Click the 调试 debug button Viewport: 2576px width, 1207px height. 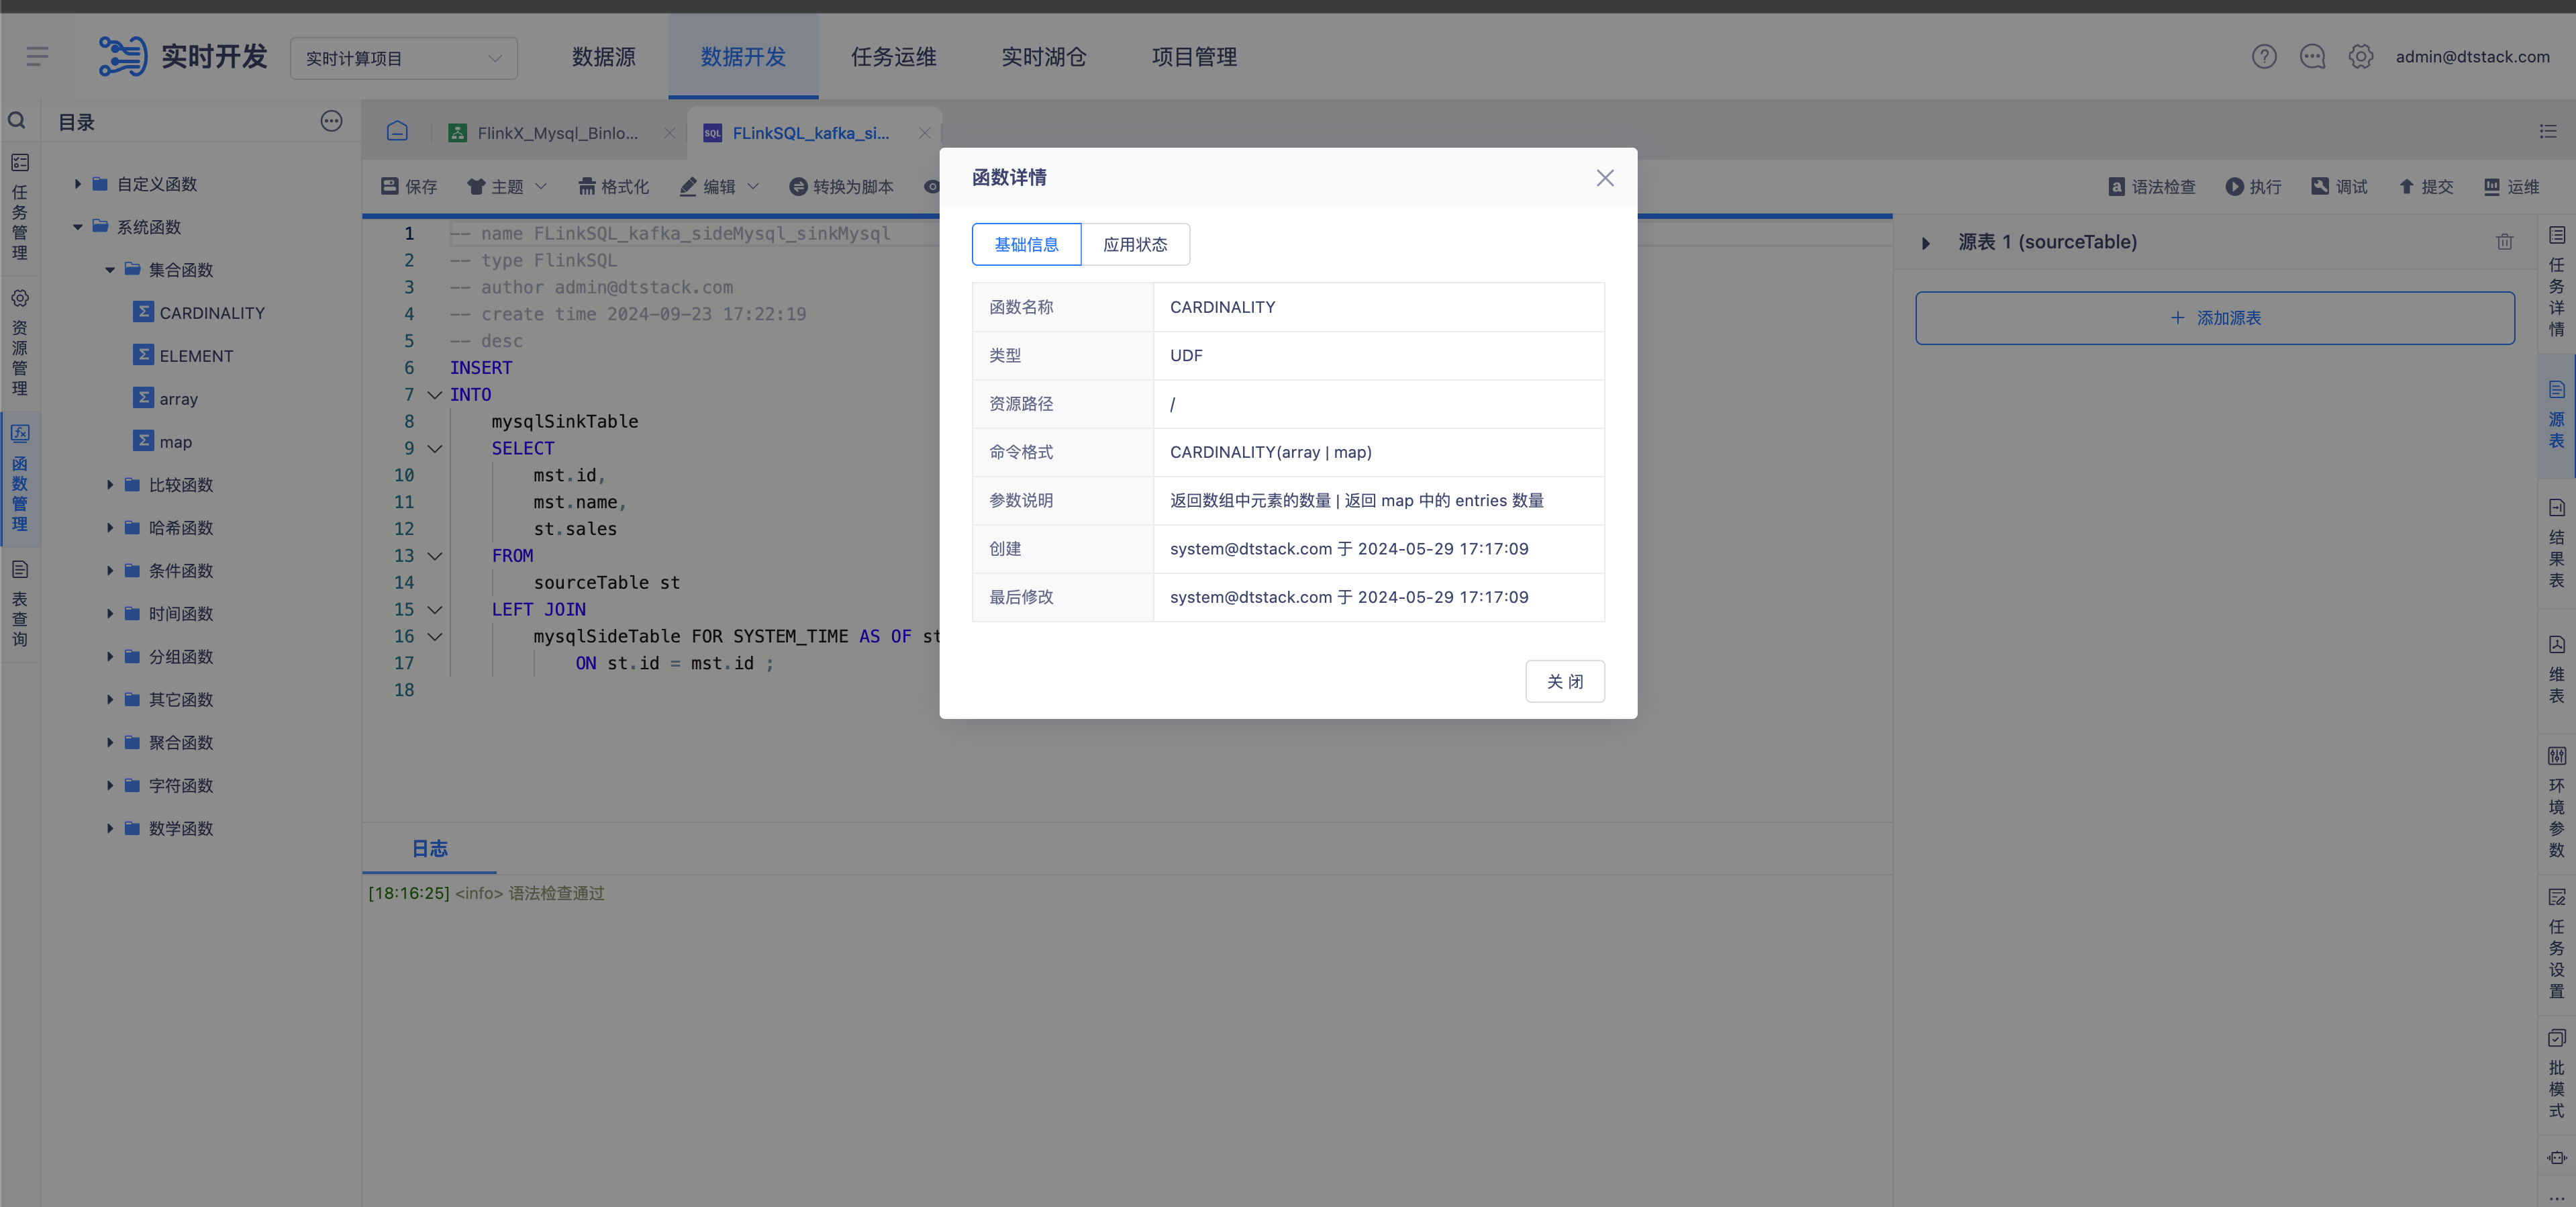[2339, 187]
